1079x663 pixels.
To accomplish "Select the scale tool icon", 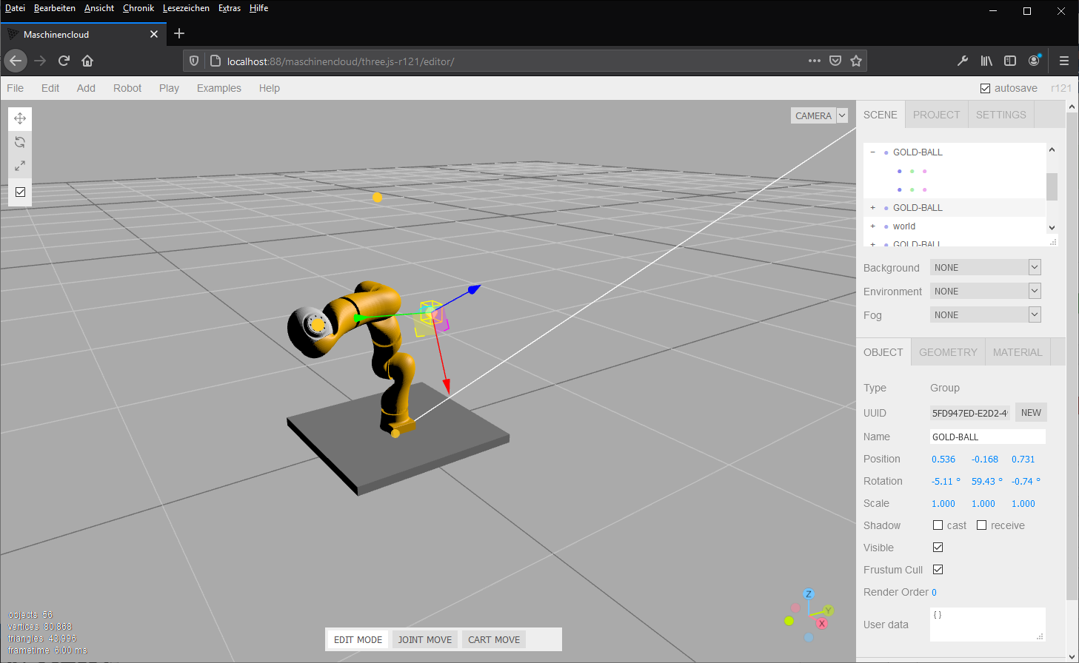I will [20, 166].
